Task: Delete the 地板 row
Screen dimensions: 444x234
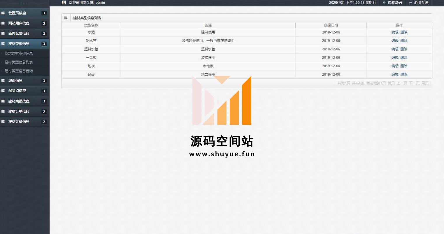Action: (x=404, y=66)
